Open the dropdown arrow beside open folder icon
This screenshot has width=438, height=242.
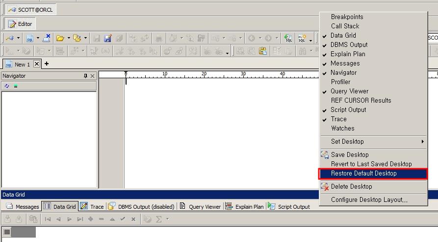pyautogui.click(x=69, y=38)
